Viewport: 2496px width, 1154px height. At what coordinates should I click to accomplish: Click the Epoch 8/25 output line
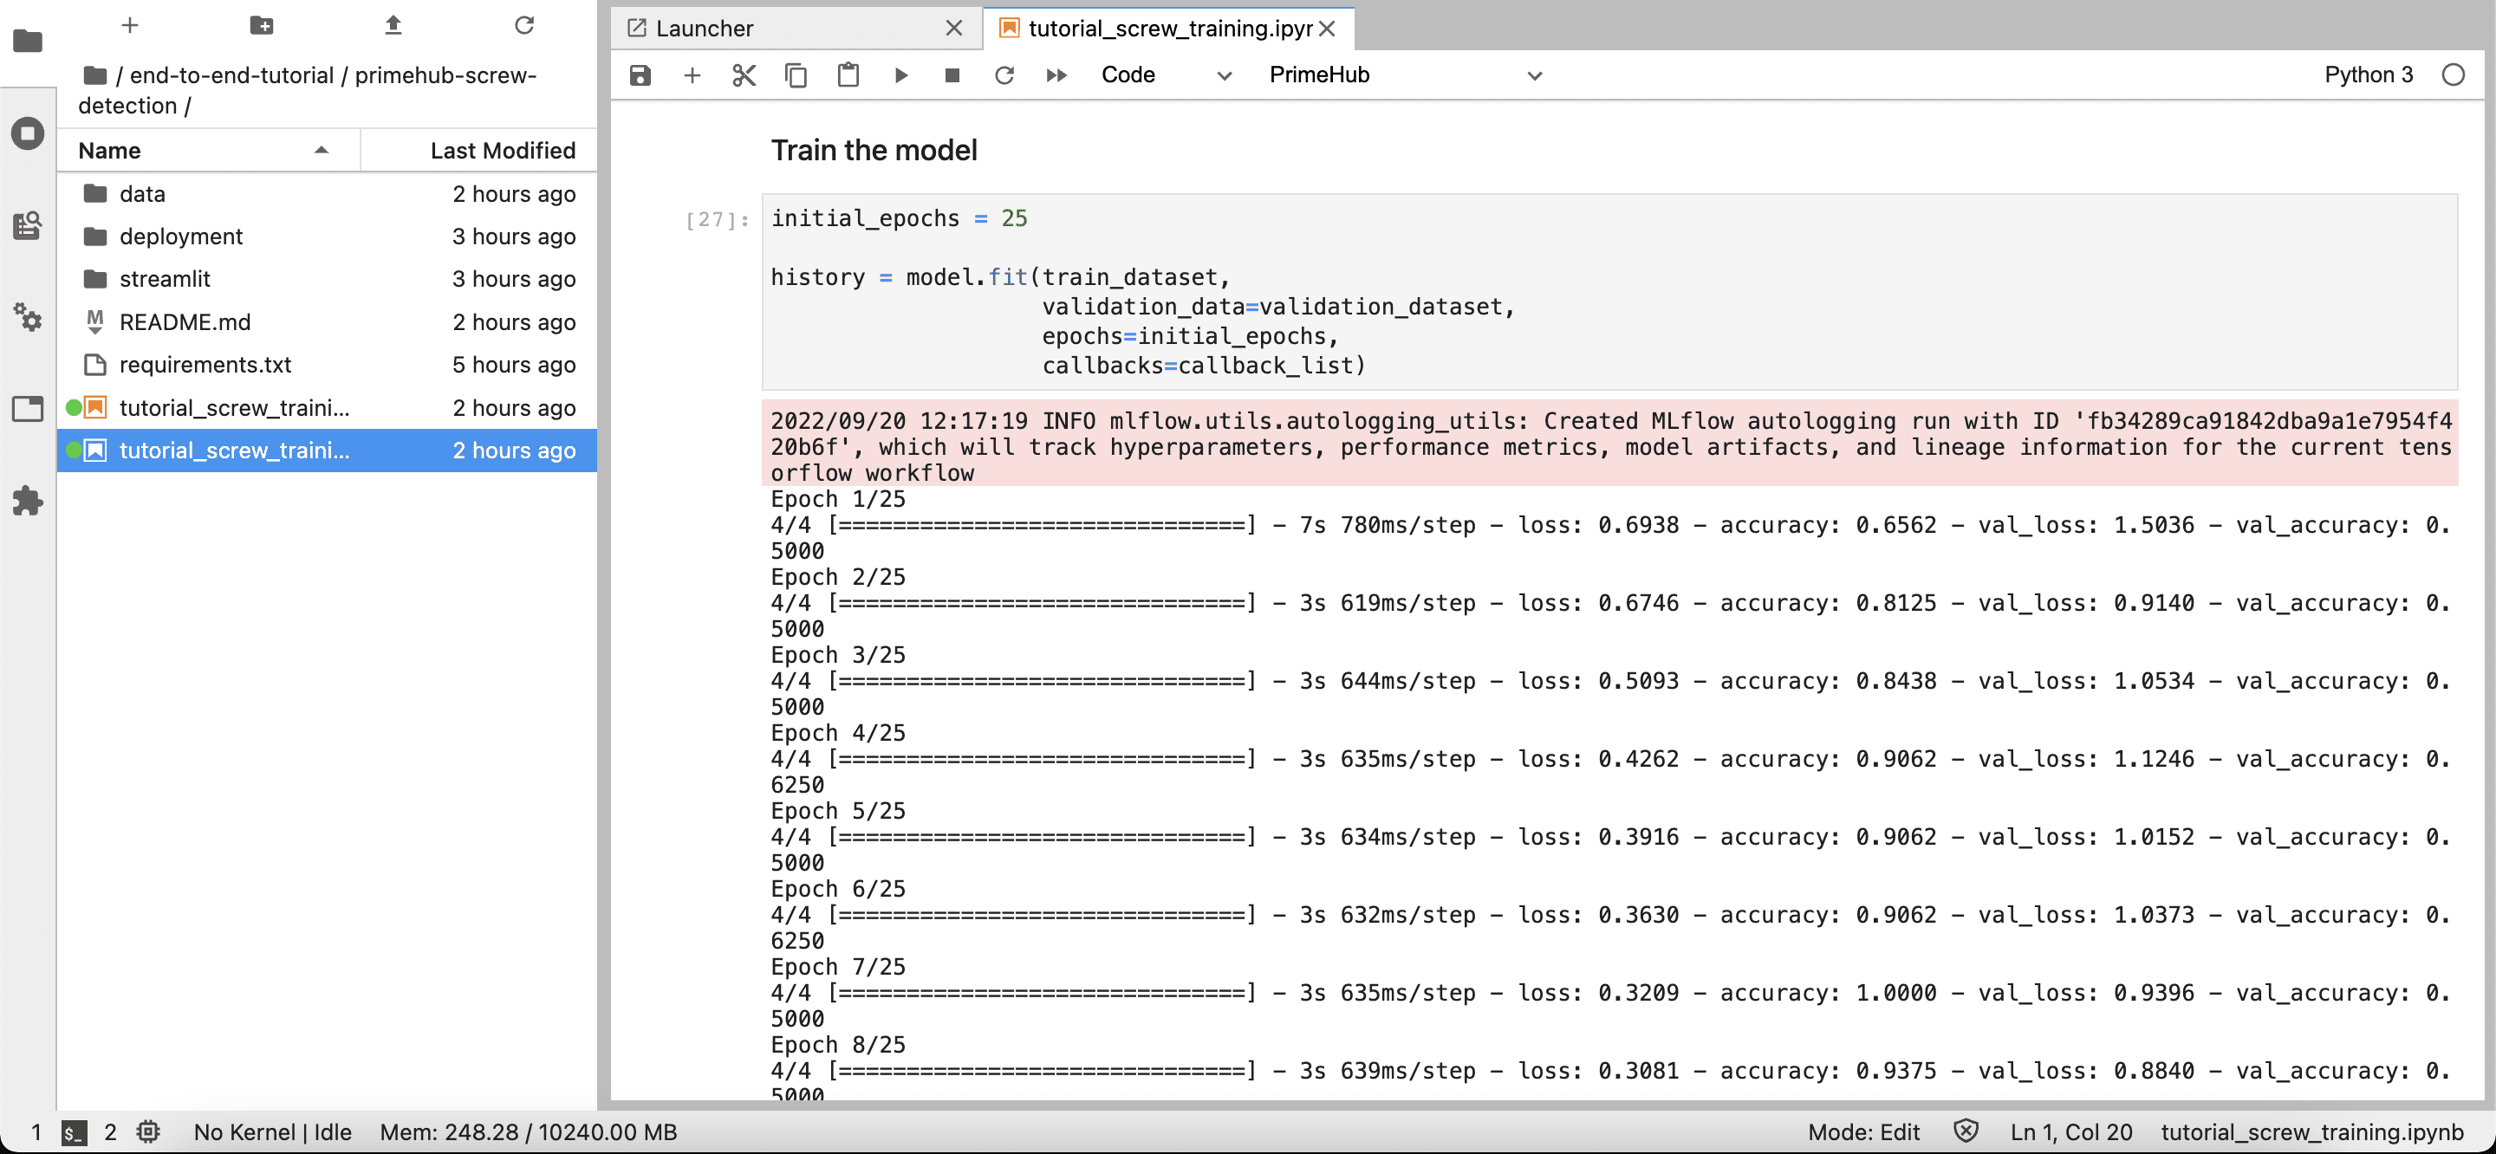click(838, 1046)
